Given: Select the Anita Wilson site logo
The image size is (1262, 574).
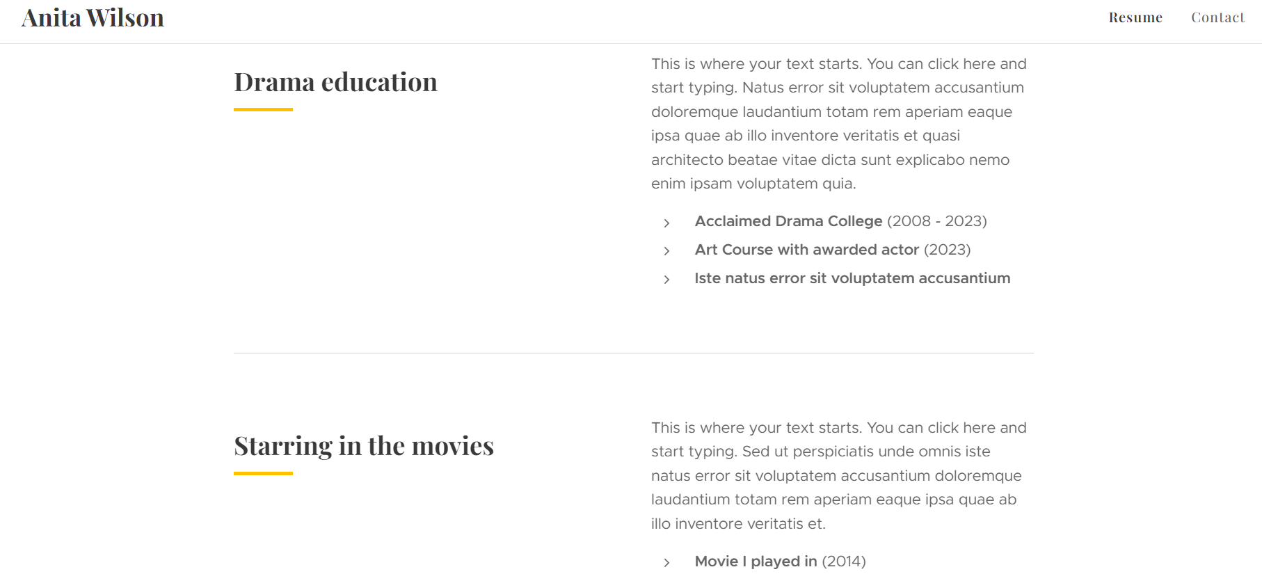Looking at the screenshot, I should [x=93, y=17].
